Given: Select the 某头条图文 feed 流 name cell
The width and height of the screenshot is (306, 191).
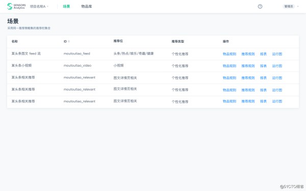Looking at the screenshot, I should [x=26, y=53].
